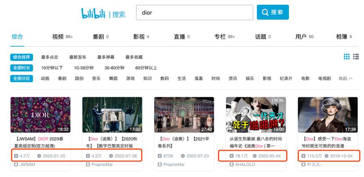Sort results by 最多收藏
The width and height of the screenshot is (364, 177).
pyautogui.click(x=134, y=57)
